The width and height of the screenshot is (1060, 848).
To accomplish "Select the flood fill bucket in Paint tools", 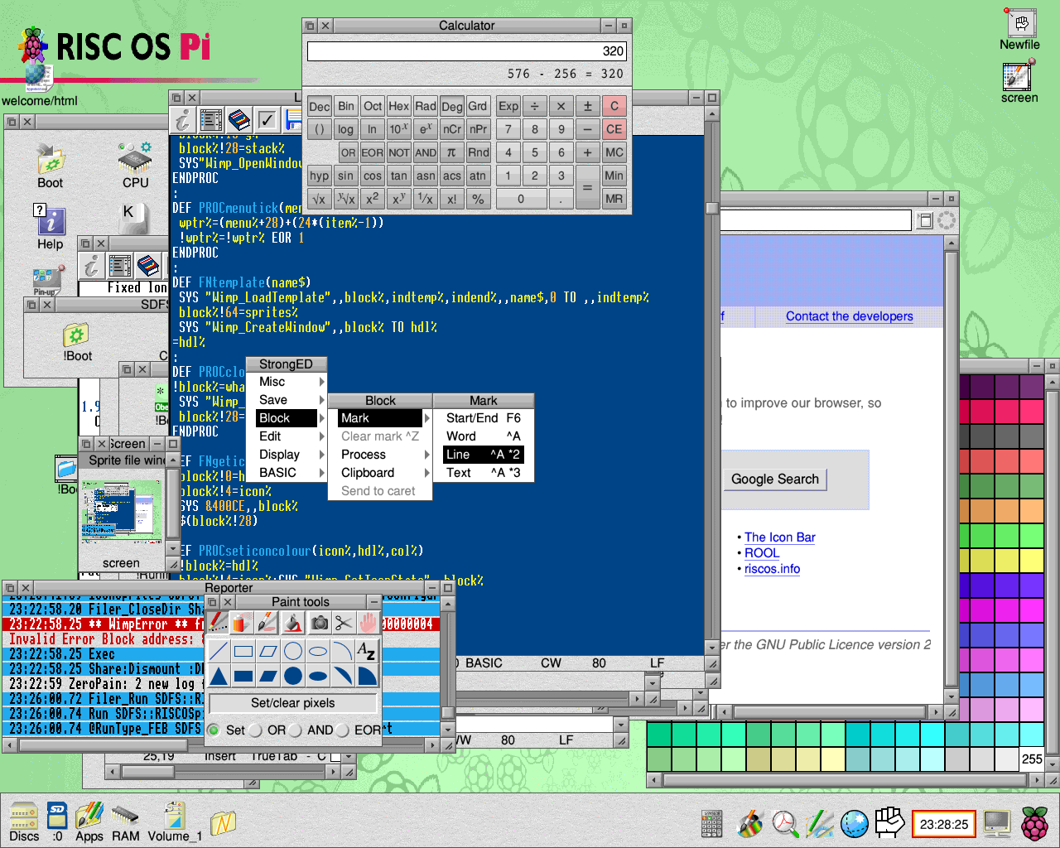I will click(x=293, y=623).
